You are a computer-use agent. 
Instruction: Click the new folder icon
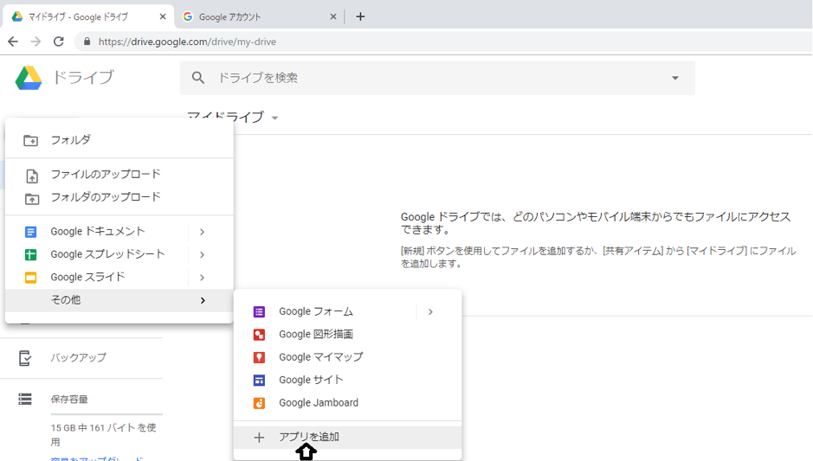pyautogui.click(x=30, y=140)
